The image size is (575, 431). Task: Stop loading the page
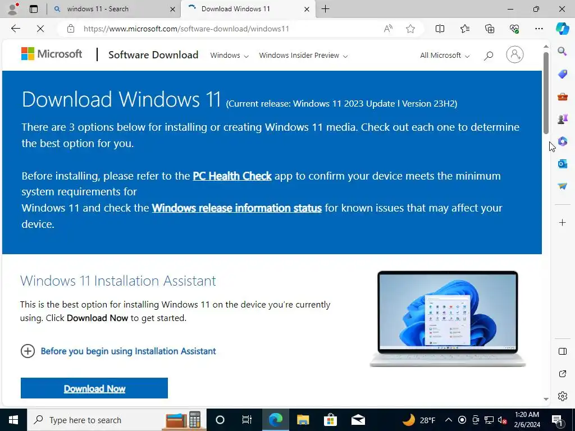(40, 29)
